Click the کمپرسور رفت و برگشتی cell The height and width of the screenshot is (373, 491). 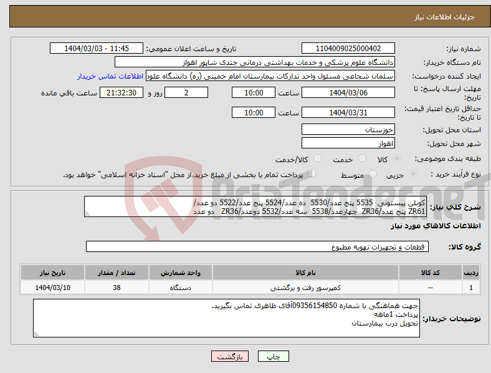(x=305, y=288)
